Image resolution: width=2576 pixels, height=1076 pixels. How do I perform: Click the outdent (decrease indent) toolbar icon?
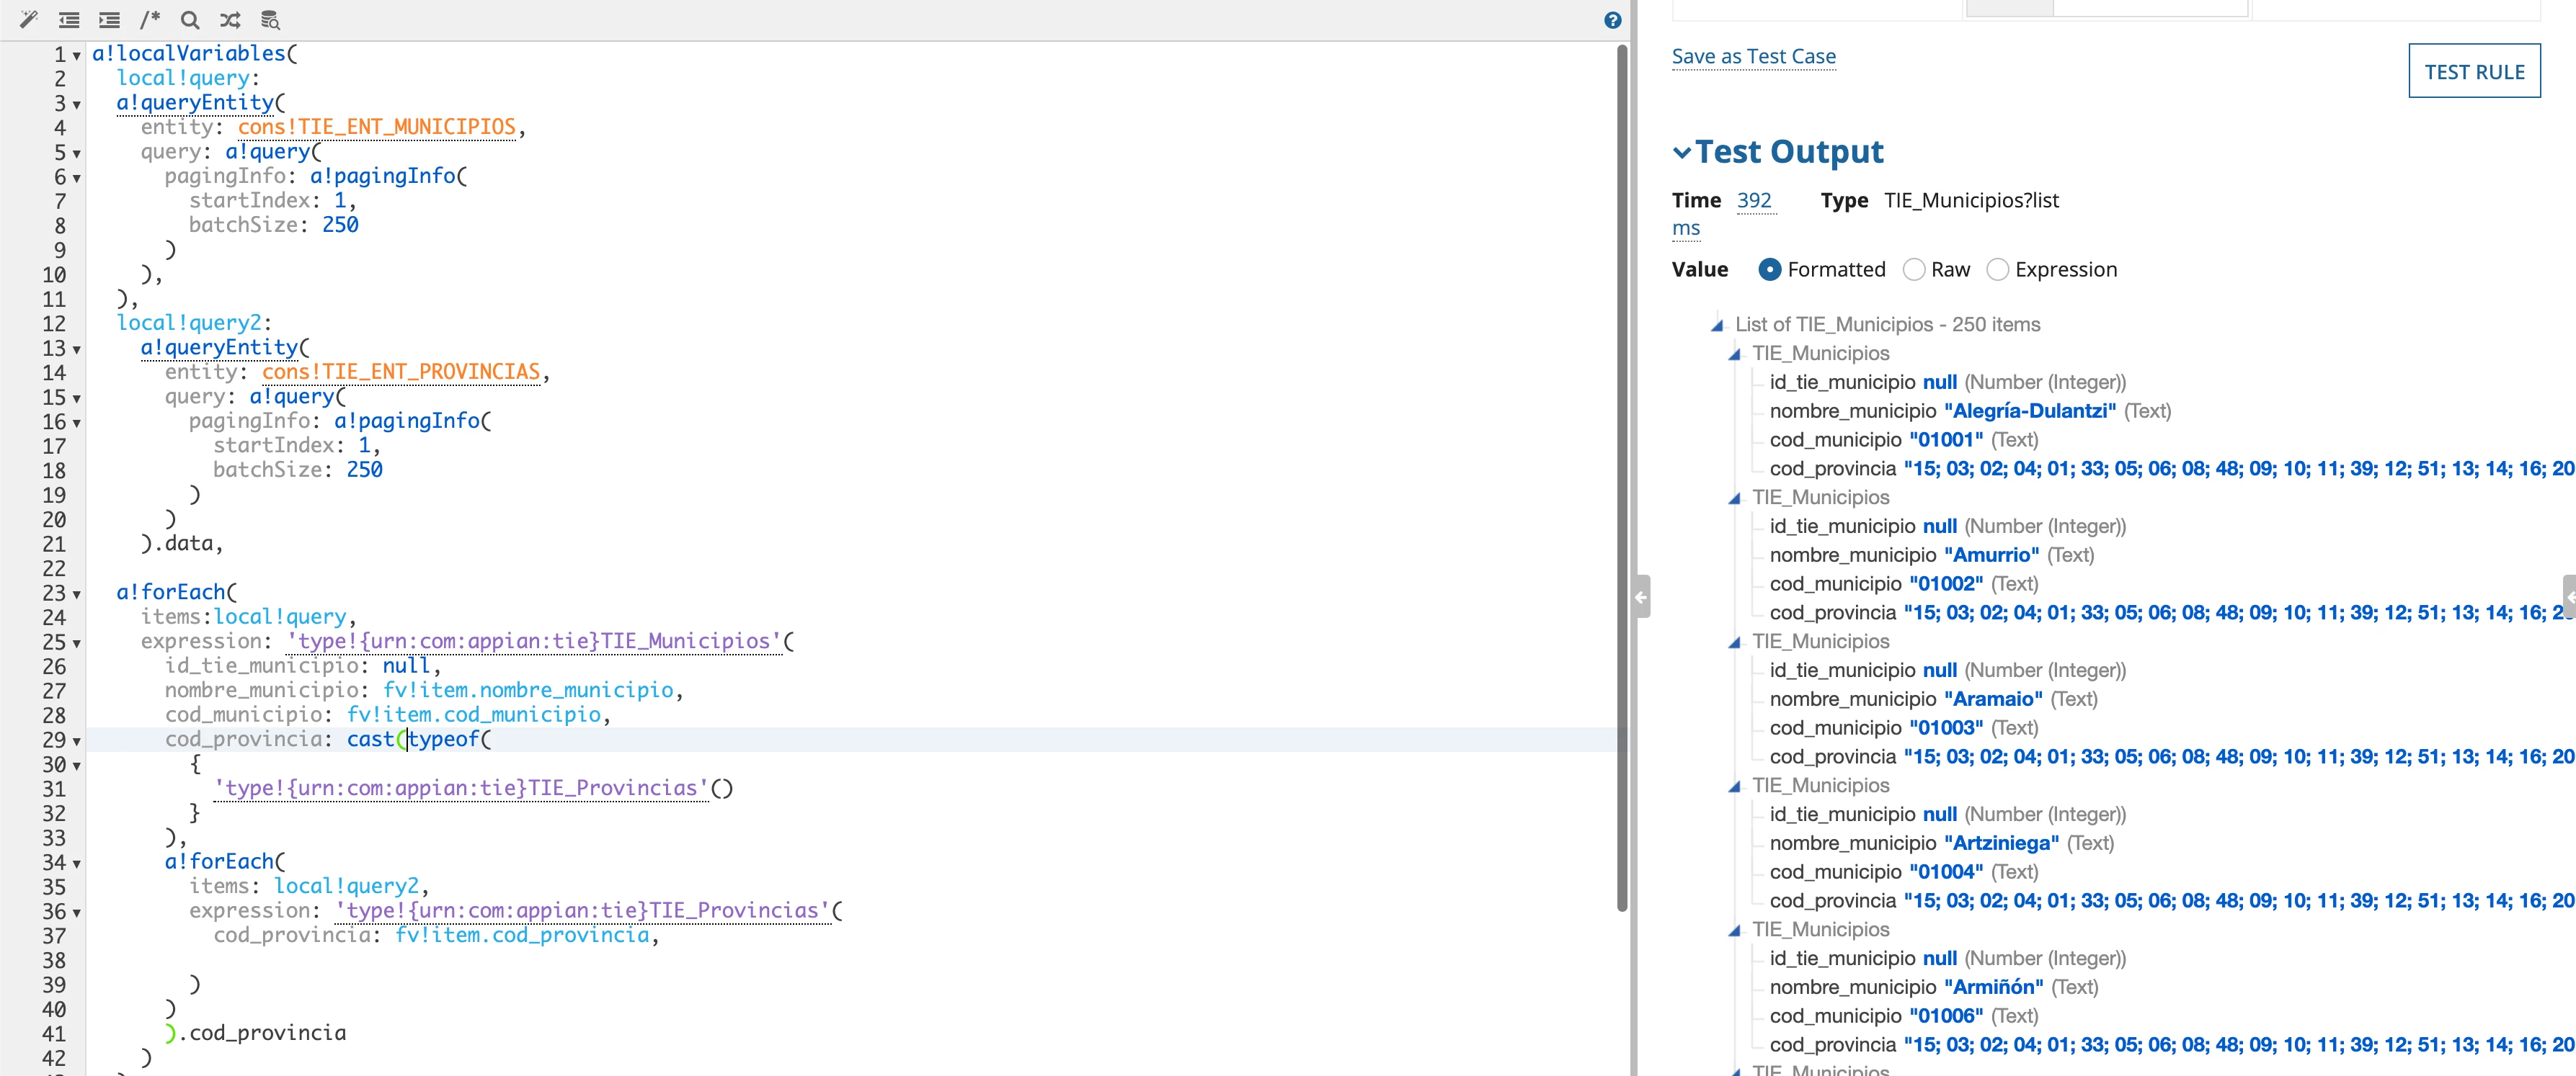69,19
